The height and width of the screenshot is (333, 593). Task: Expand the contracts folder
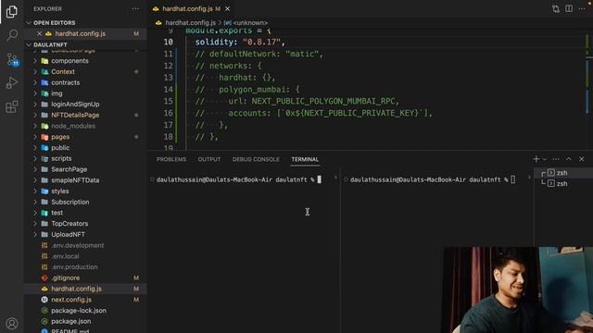click(35, 82)
